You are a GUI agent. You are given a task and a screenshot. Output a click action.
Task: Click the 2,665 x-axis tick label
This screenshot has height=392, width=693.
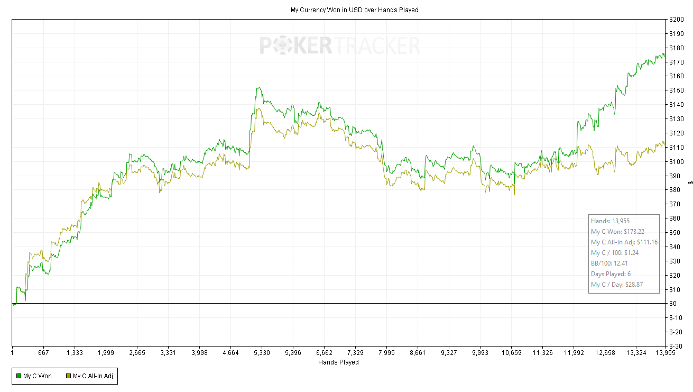(137, 353)
